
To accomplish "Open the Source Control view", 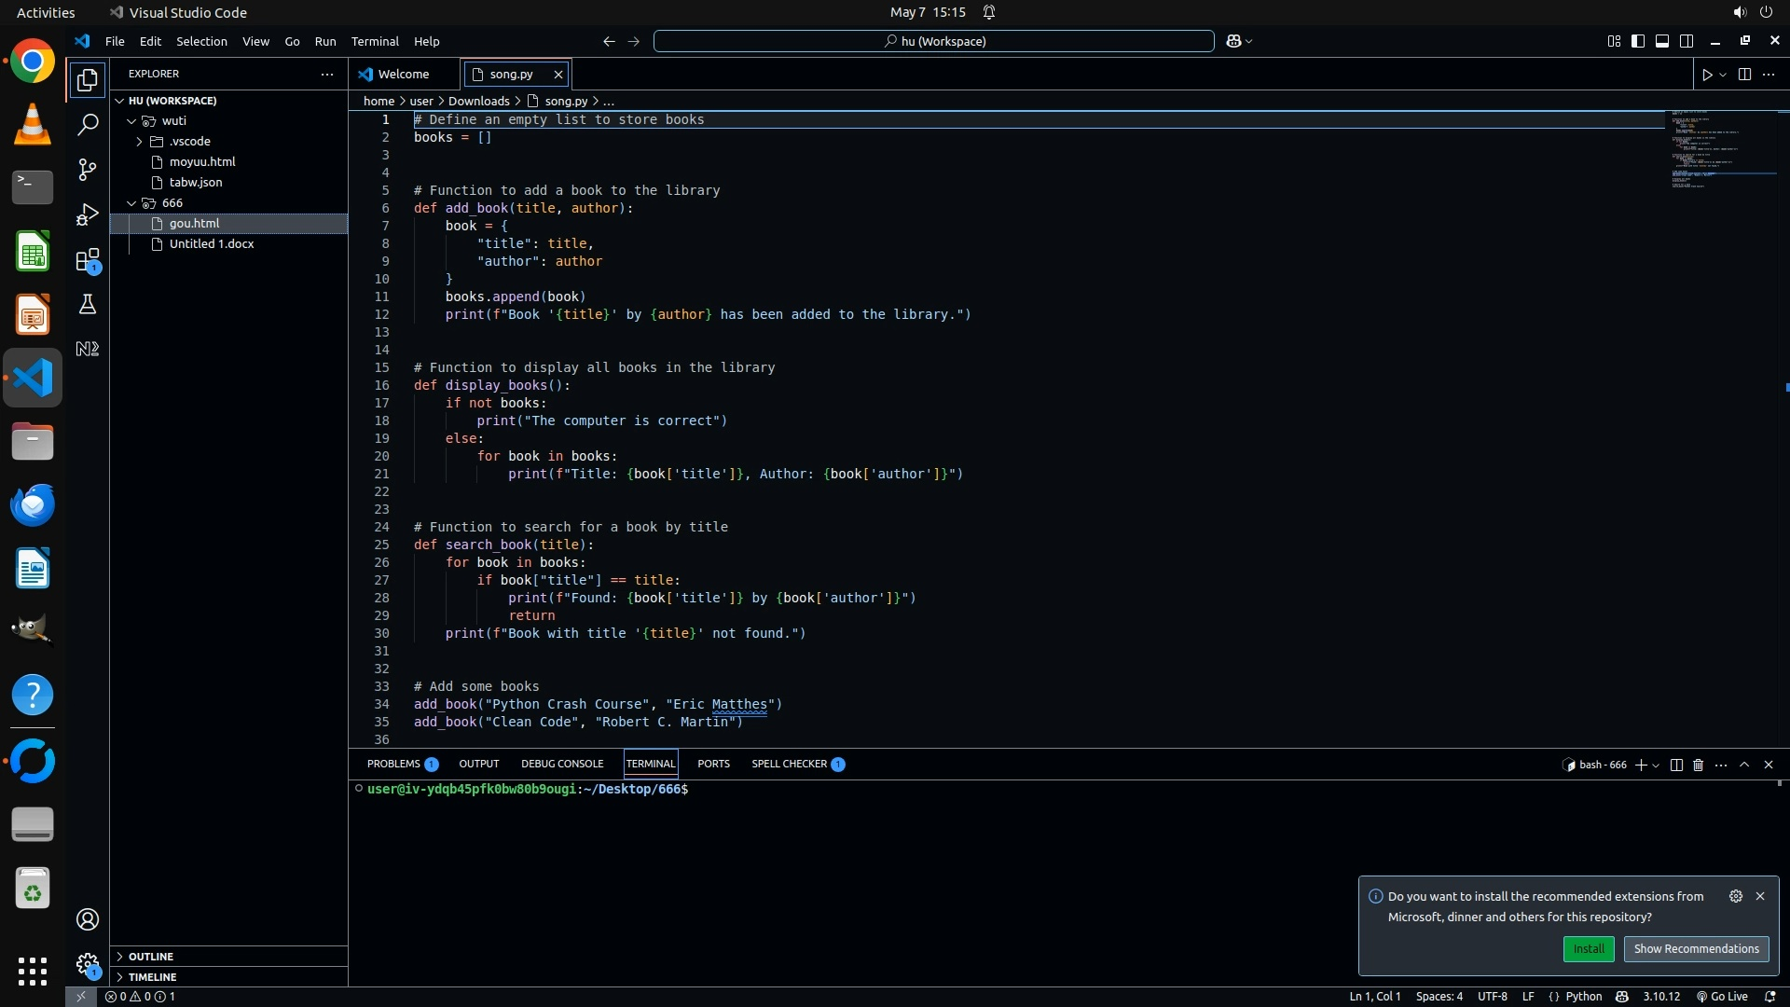I will click(x=88, y=170).
